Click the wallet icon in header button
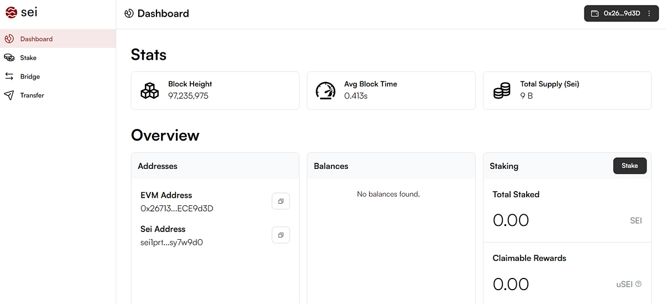The width and height of the screenshot is (666, 304). click(x=594, y=13)
